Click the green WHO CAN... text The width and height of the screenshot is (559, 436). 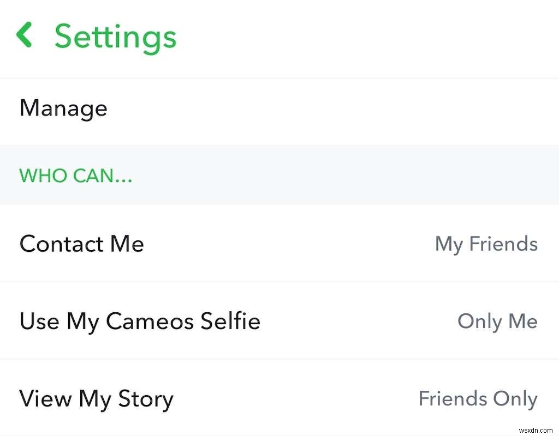click(x=76, y=175)
